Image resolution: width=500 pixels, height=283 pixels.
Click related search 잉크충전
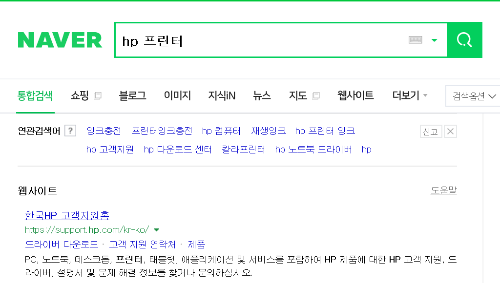[104, 131]
